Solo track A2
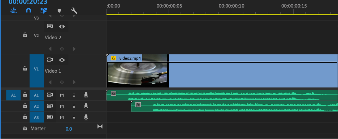Viewport: 338px width, 139px height. pyautogui.click(x=74, y=106)
